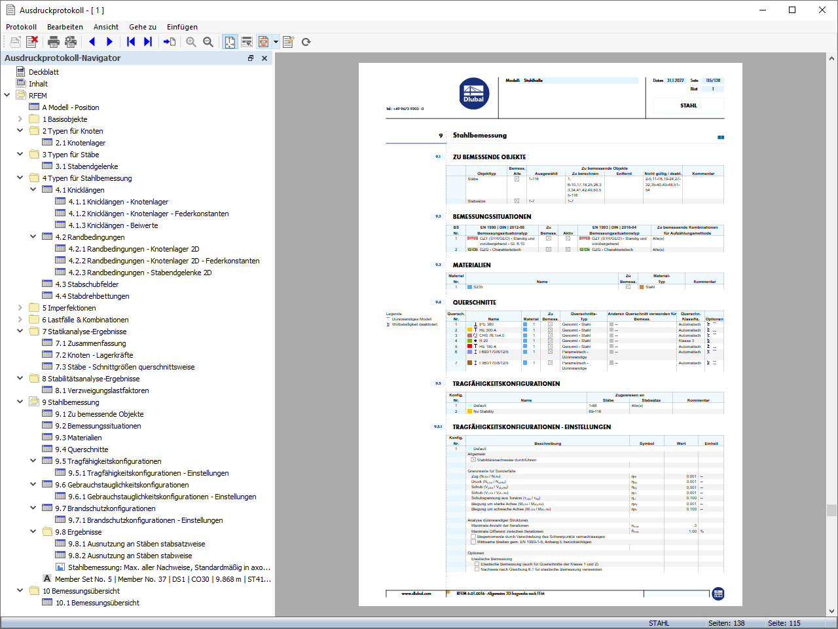The height and width of the screenshot is (629, 838).
Task: Jump to the first page of the protocol
Action: [x=131, y=42]
